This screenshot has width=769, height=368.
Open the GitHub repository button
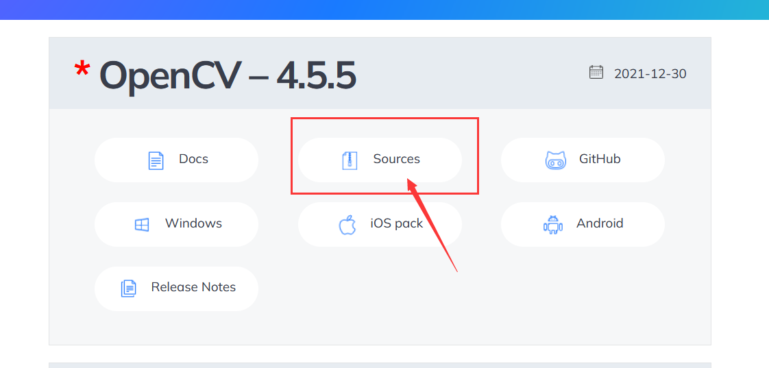click(x=583, y=160)
